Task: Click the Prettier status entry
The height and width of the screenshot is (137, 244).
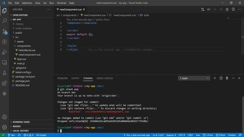Action: click(x=232, y=135)
